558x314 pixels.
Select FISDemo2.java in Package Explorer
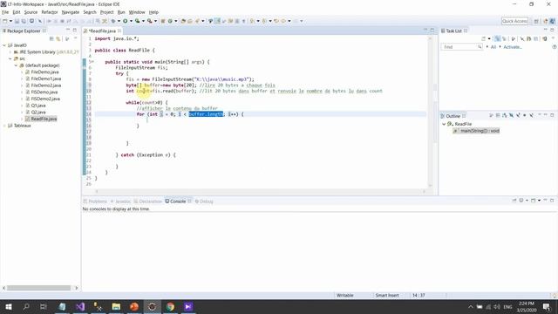coord(45,99)
